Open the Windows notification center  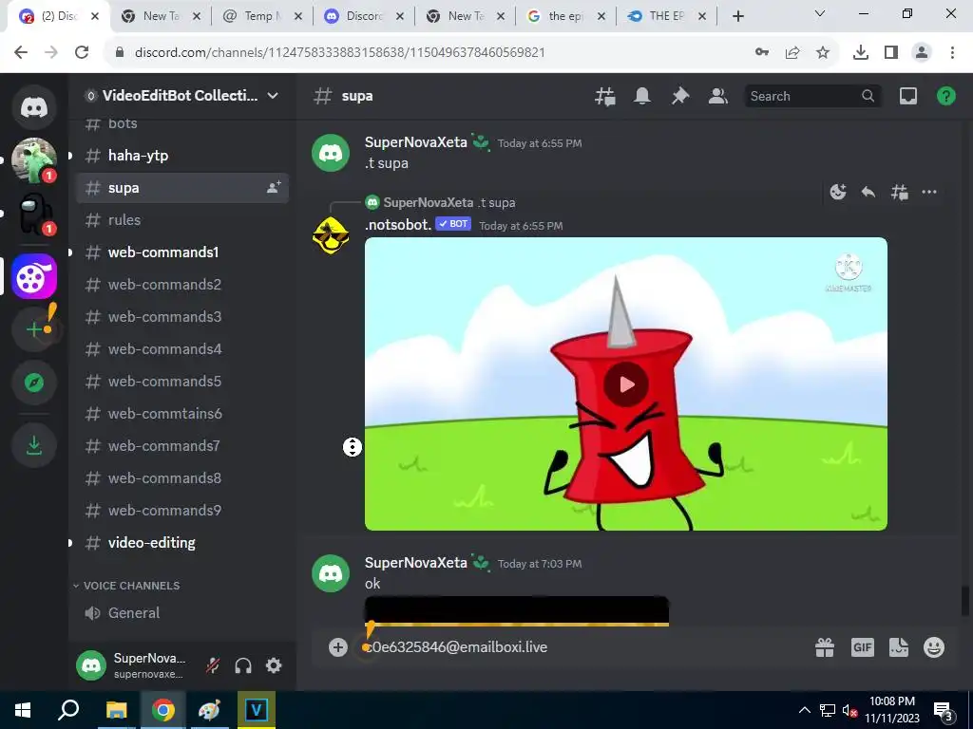point(944,711)
